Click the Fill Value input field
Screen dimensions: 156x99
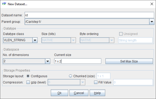pos(133,82)
